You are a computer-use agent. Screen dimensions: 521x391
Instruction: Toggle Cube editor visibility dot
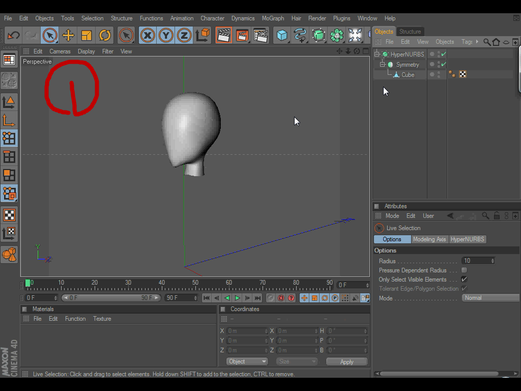pyautogui.click(x=439, y=73)
